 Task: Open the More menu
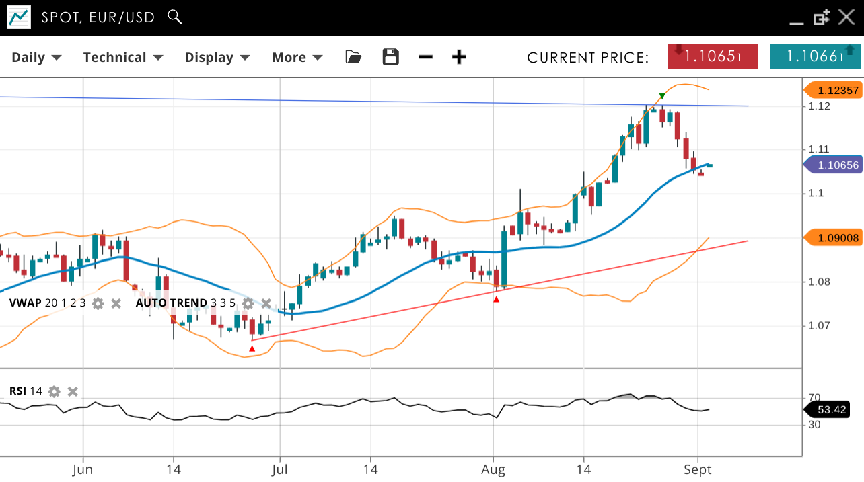click(297, 57)
